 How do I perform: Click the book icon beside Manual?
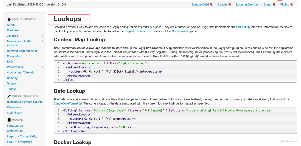click(9, 120)
